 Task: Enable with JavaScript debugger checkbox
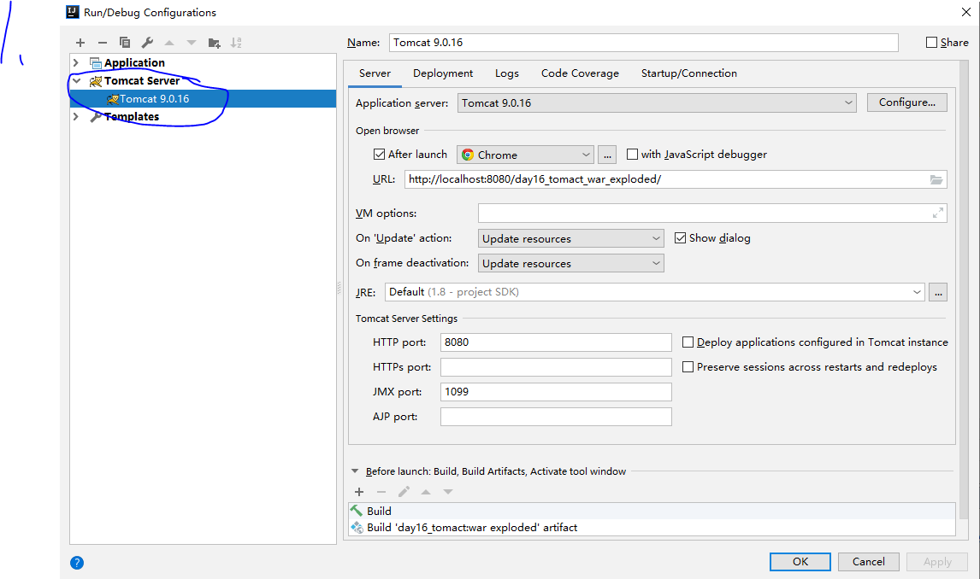(x=633, y=154)
